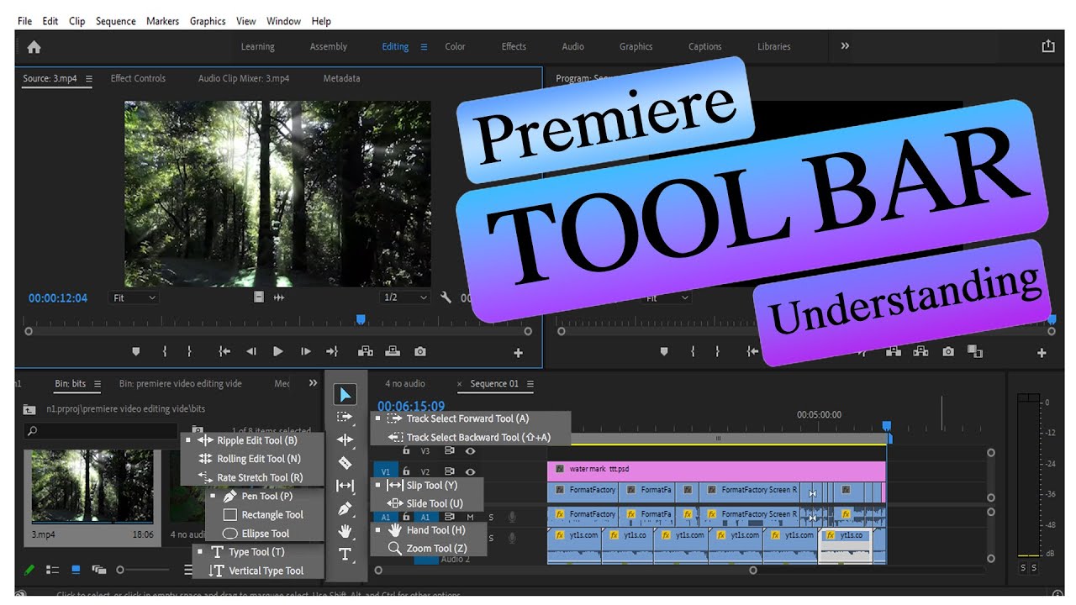Mute the A1 audio track
The width and height of the screenshot is (1076, 605).
470,517
